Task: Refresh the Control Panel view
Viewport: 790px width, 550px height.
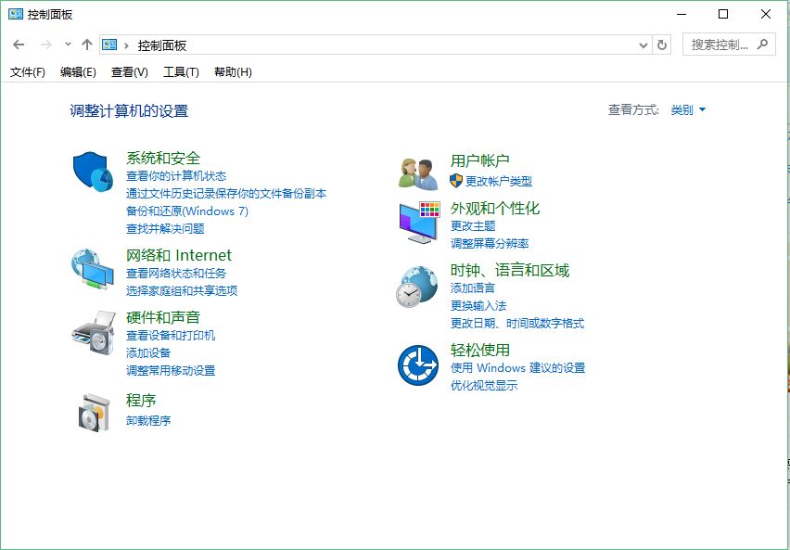Action: click(x=662, y=45)
